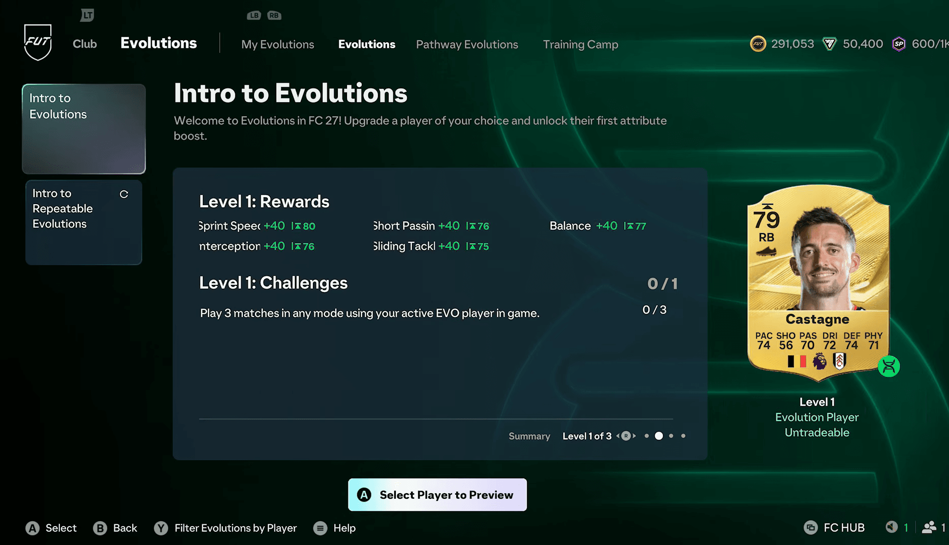This screenshot has height=545, width=949.
Task: Select the Evolutions sub-tab next to My Evolutions
Action: (x=367, y=45)
